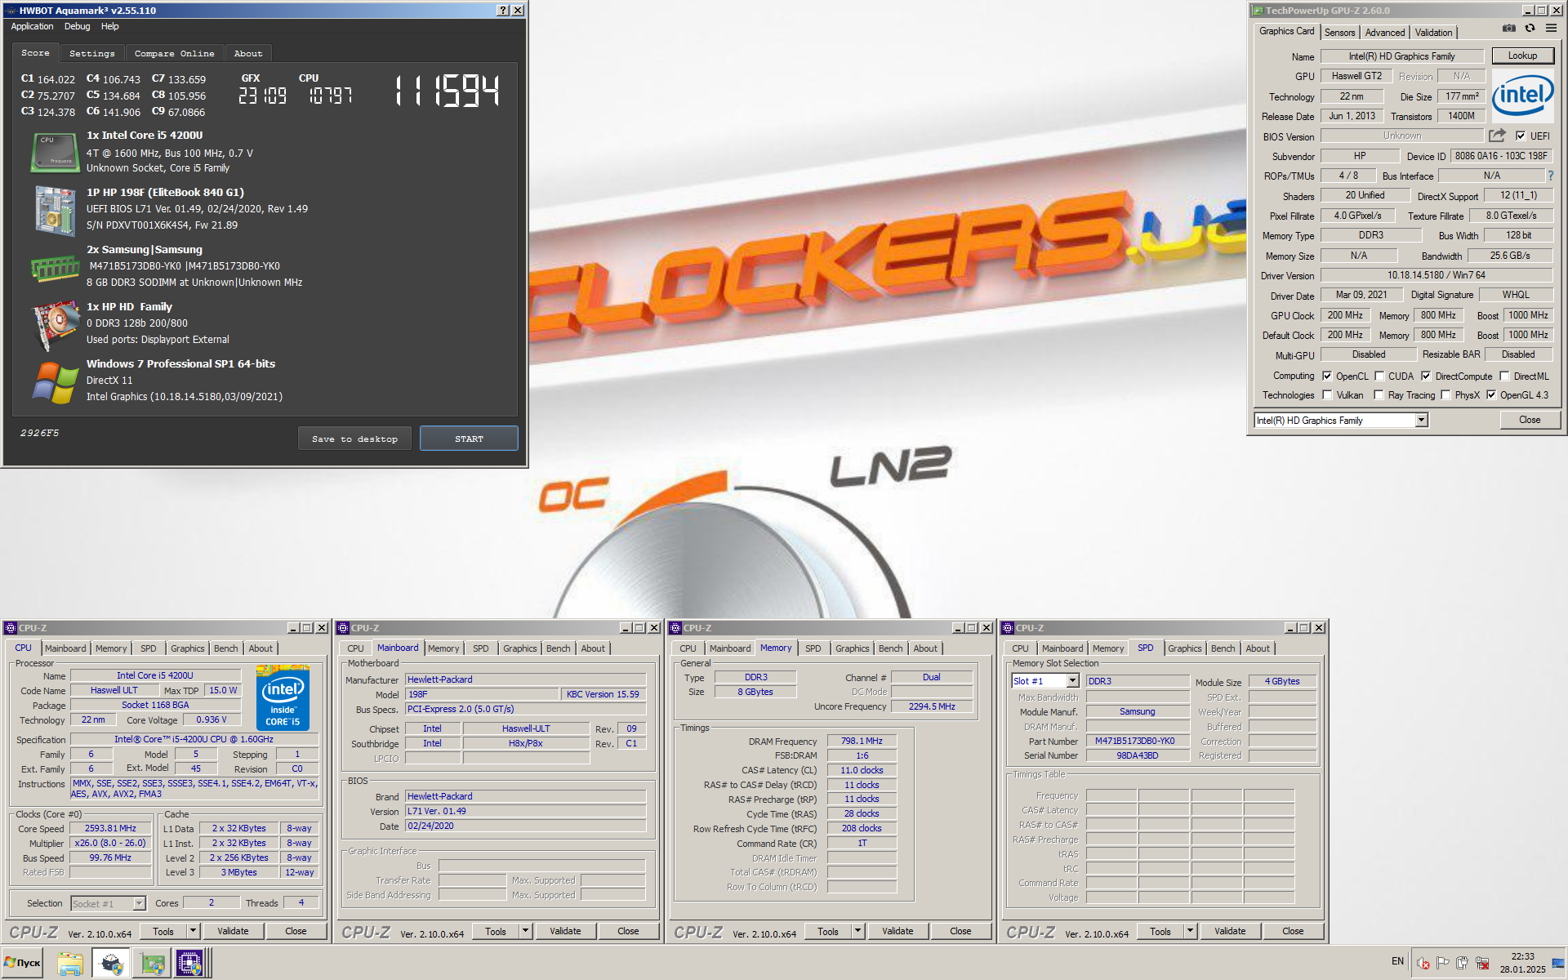Click the Intel inside Core i5 logo in CPU-Z
Screen dimensions: 1568x980
[x=283, y=698]
